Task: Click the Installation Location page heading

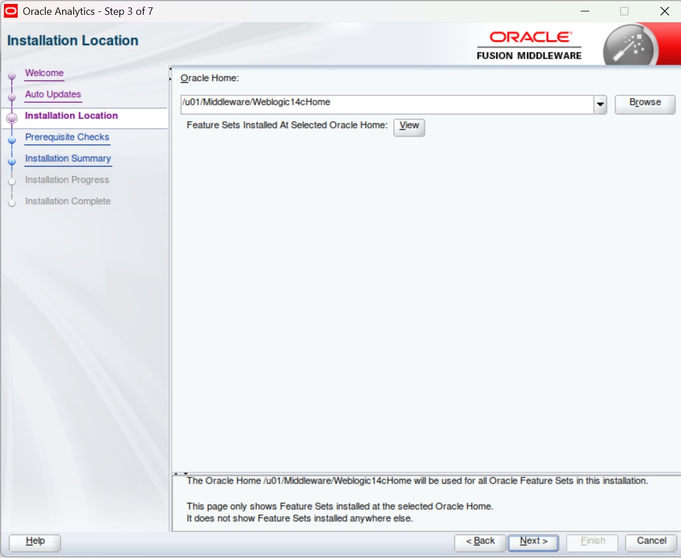Action: tap(73, 40)
